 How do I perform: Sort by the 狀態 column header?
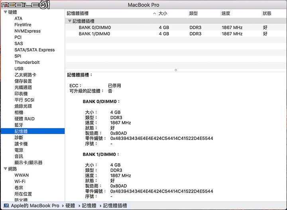274,14
